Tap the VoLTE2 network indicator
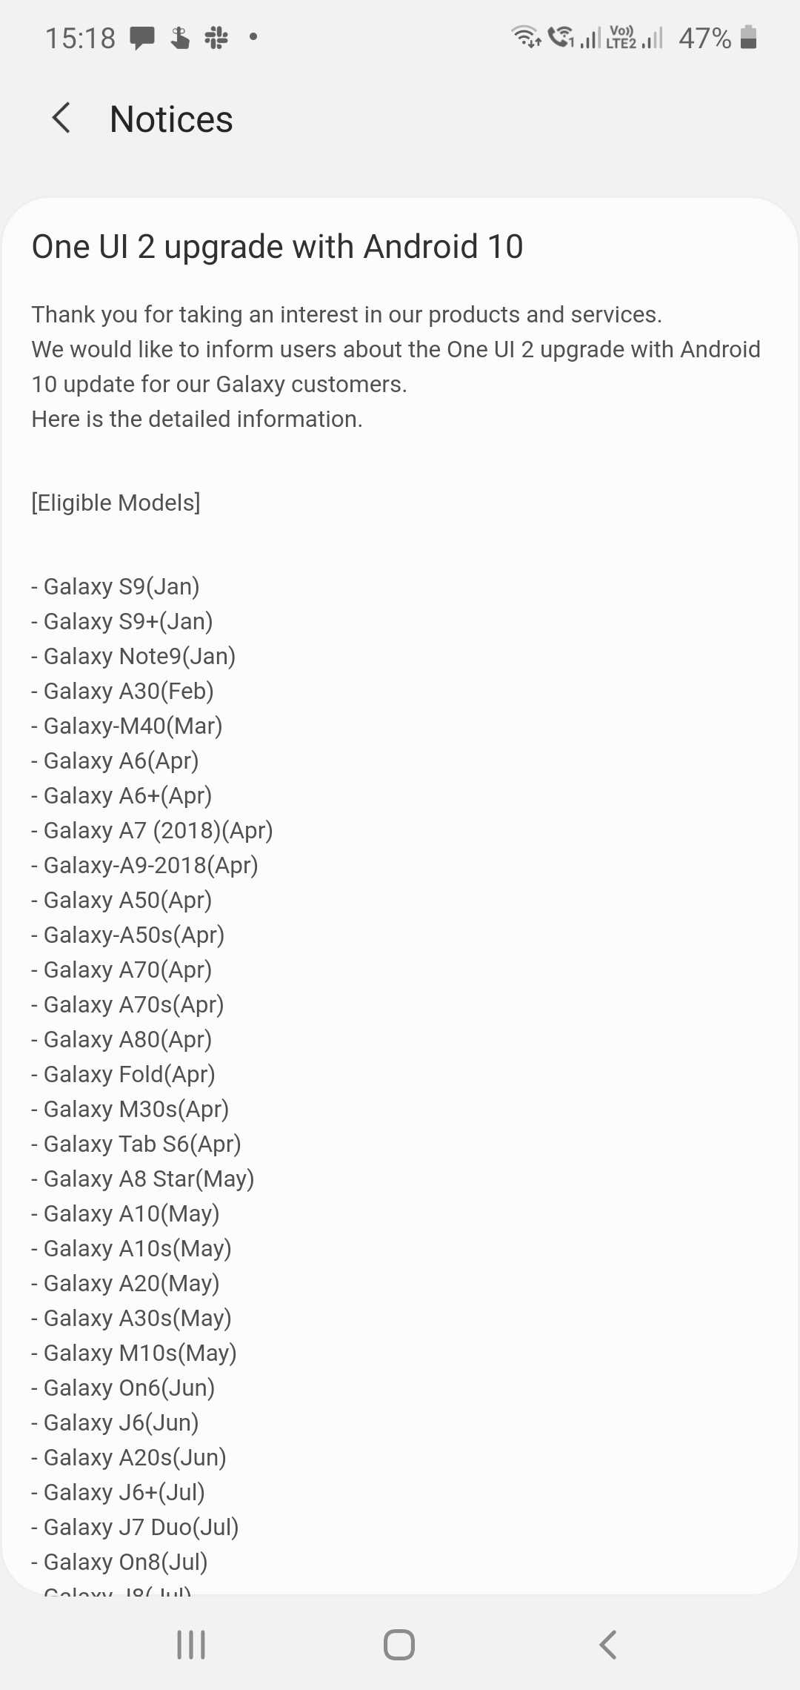Viewport: 800px width, 1690px height. point(621,37)
